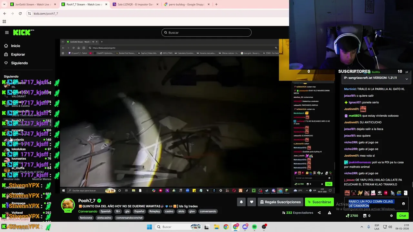Open chat settings gear icon
This screenshot has height=232, width=413.
pos(391,216)
